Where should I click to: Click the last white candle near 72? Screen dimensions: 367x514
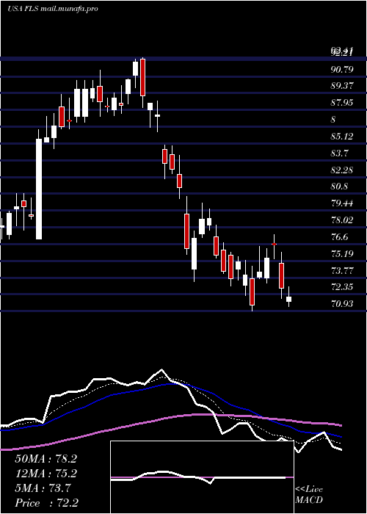pos(288,298)
